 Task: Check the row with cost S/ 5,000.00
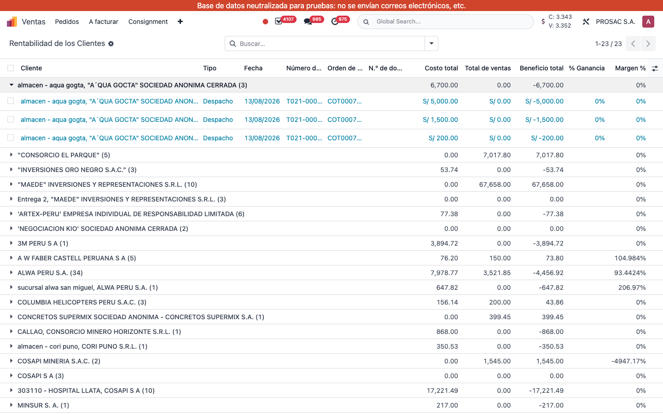pyautogui.click(x=11, y=101)
